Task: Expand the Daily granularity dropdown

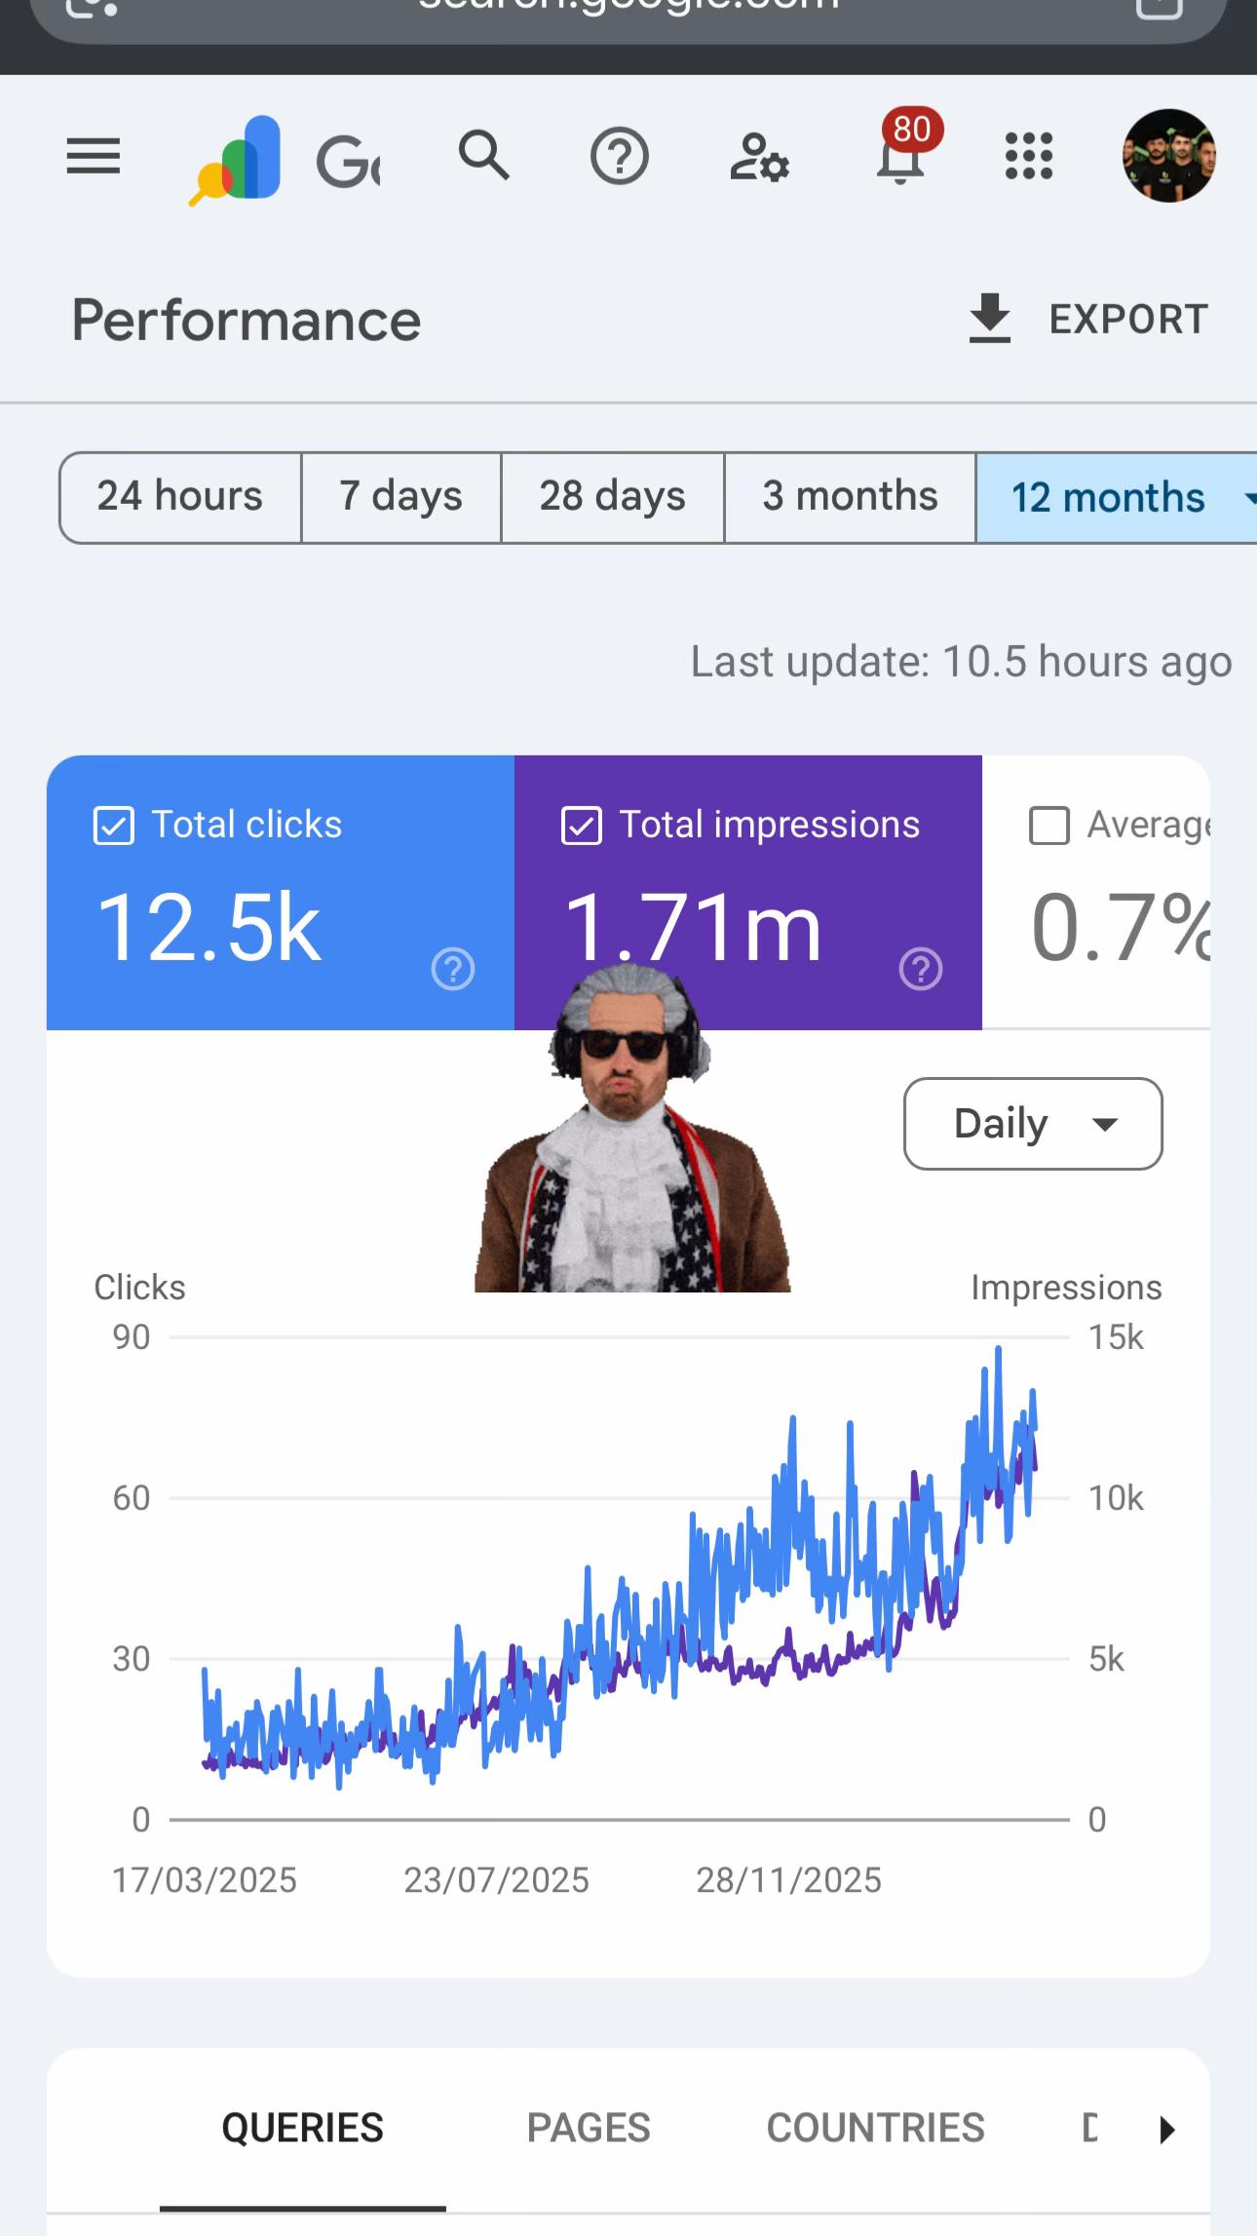Action: [1033, 1123]
